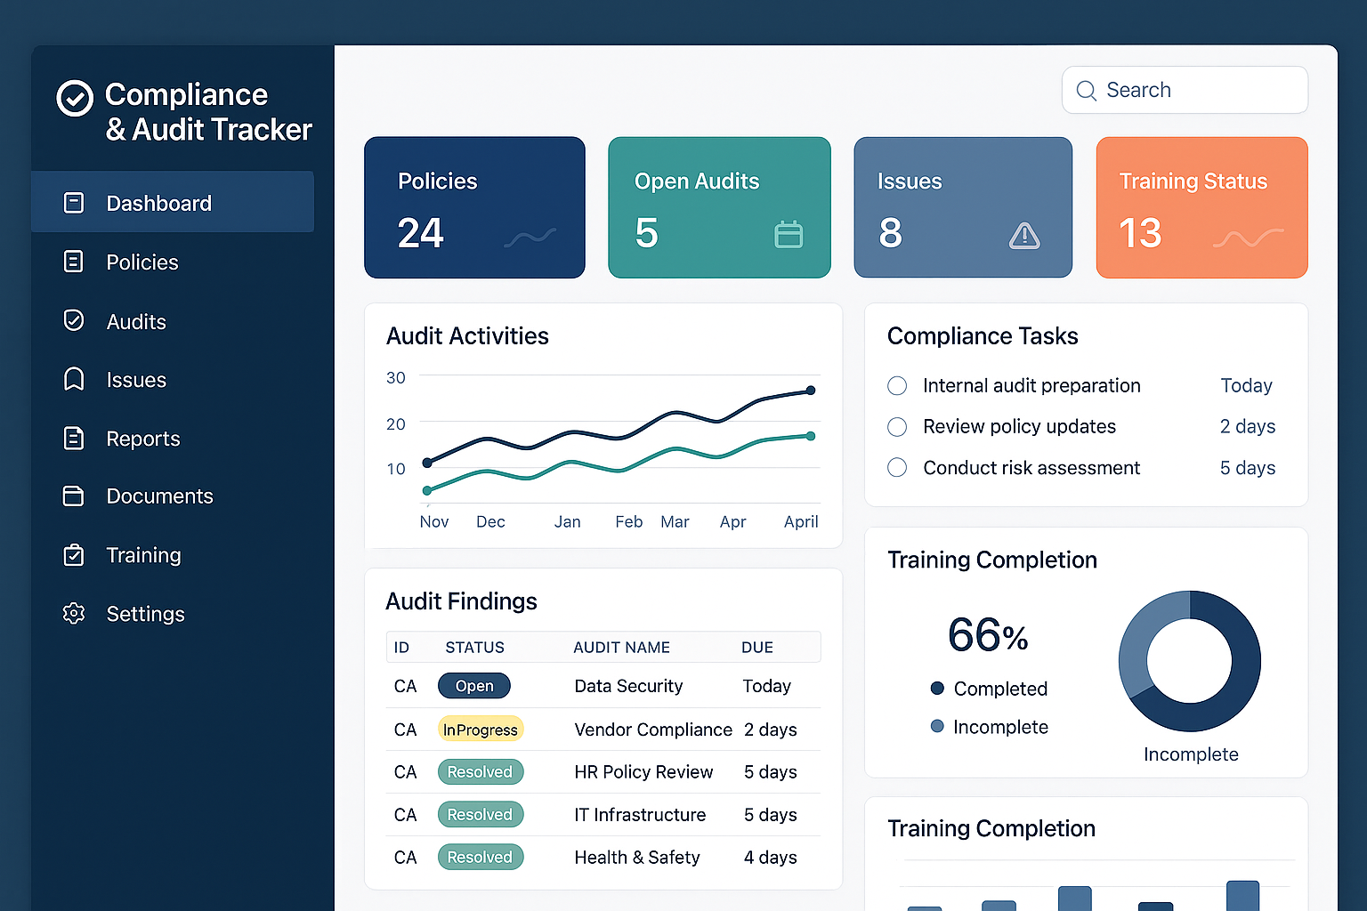The image size is (1367, 911).
Task: Click the trend line icon on Policies card
Action: click(x=530, y=237)
